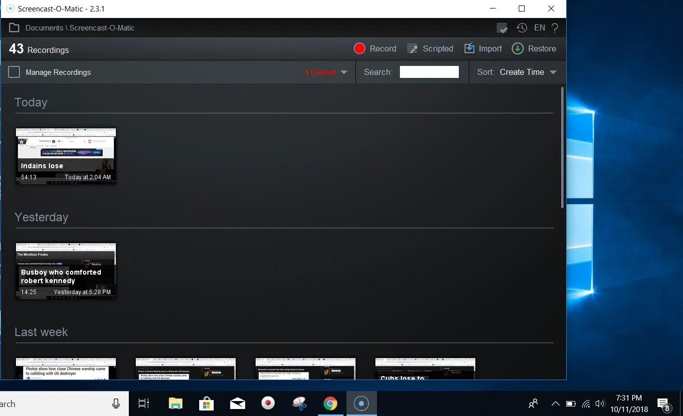
Task: Click the Today section heading
Action: coord(31,102)
